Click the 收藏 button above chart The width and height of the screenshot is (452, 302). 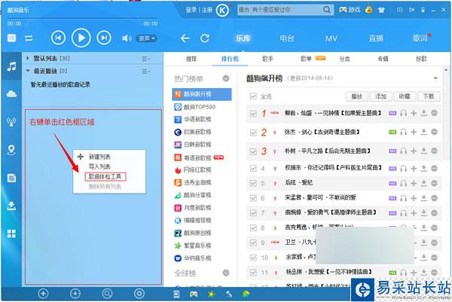pos(405,96)
